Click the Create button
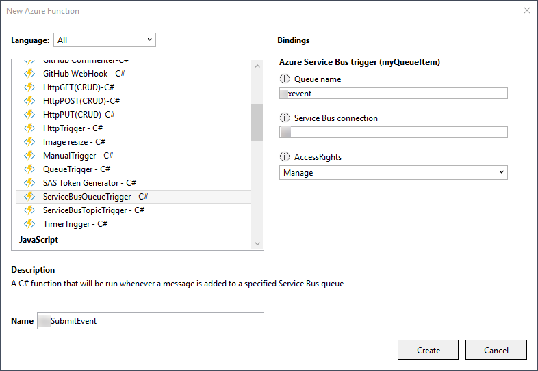Viewport: 538px width, 371px height. pyautogui.click(x=428, y=350)
